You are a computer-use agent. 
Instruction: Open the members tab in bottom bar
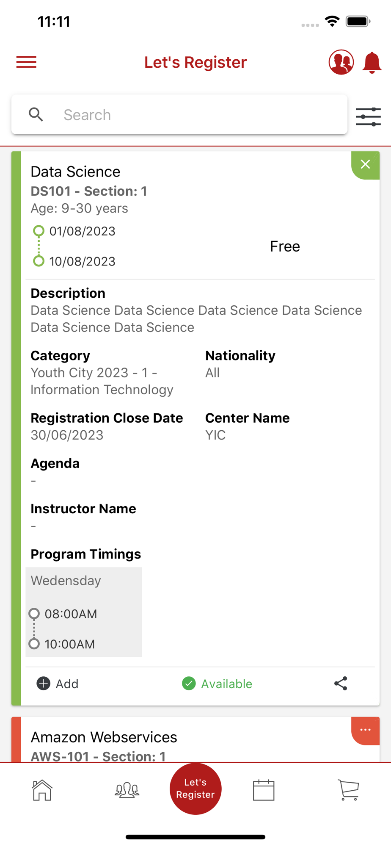[127, 790]
